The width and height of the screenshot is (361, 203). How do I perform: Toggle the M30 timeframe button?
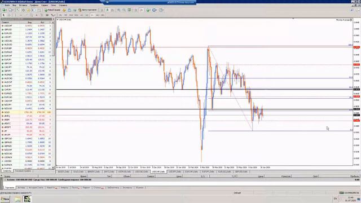[76, 15]
